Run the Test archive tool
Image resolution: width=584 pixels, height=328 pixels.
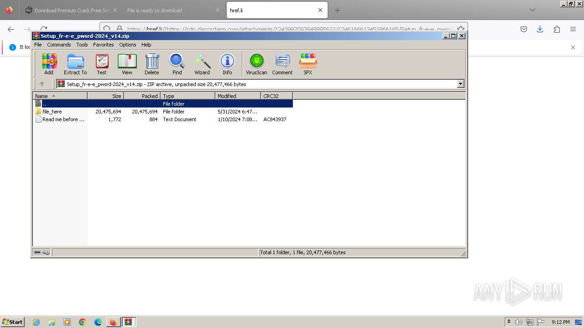tap(102, 64)
